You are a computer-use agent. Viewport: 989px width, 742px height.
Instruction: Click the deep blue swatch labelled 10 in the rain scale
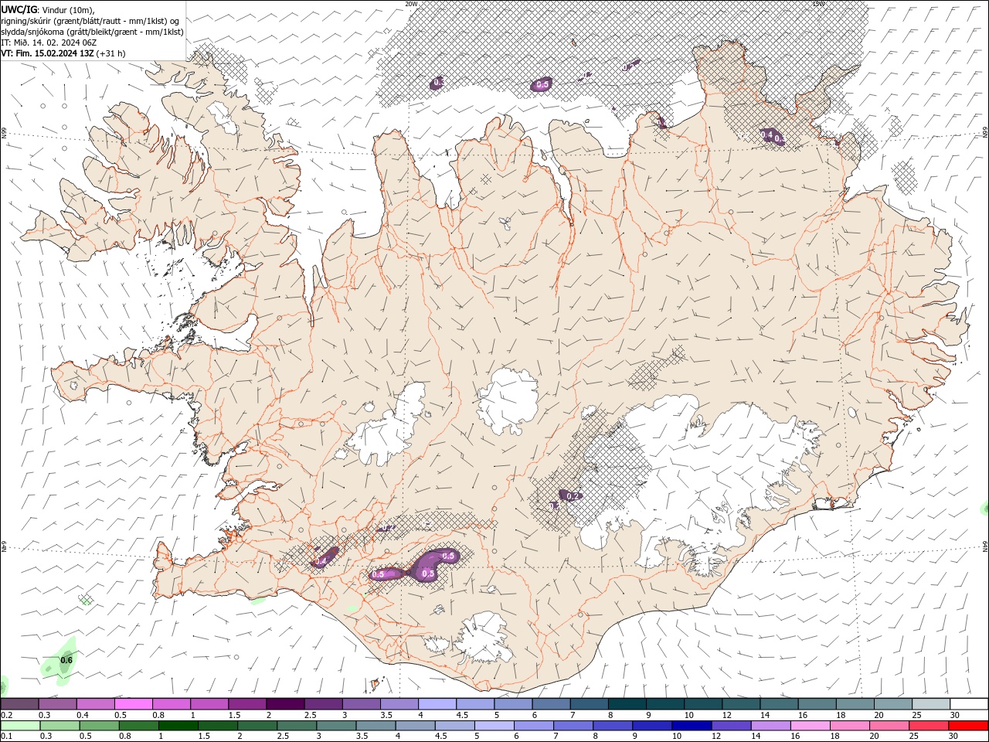[x=691, y=726]
